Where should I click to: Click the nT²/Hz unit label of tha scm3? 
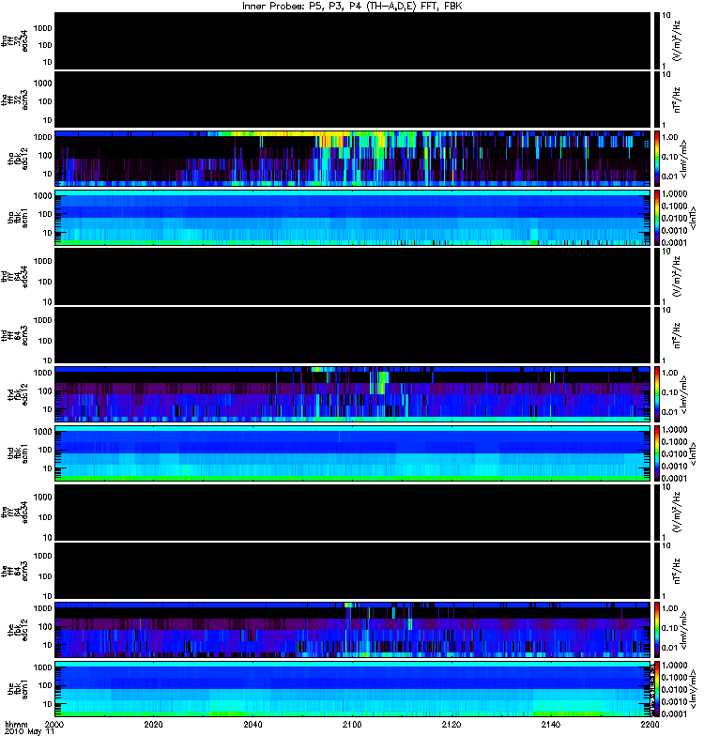677,100
